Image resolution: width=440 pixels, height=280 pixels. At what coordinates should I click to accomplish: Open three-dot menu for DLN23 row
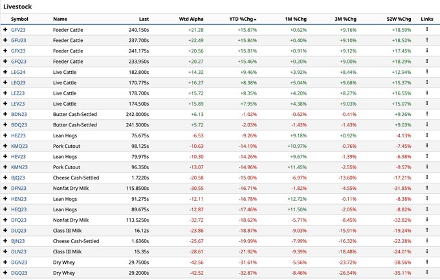click(427, 251)
